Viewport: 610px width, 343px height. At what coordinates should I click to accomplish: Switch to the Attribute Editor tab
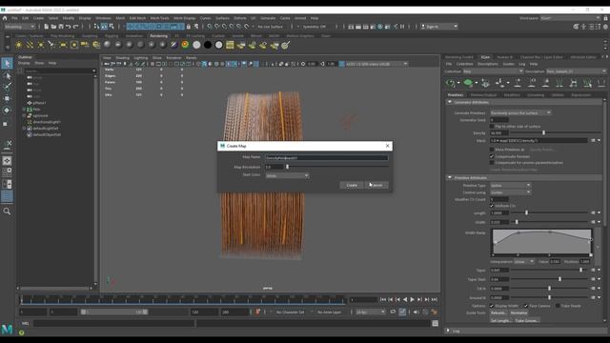tap(582, 57)
